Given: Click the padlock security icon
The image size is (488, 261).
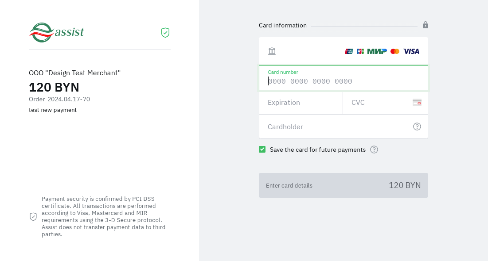Looking at the screenshot, I should point(426,25).
